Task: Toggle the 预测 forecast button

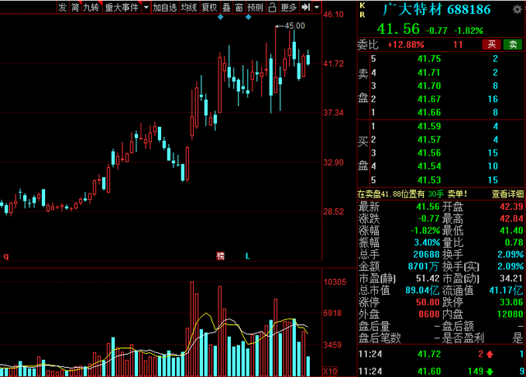Action: tap(256, 7)
